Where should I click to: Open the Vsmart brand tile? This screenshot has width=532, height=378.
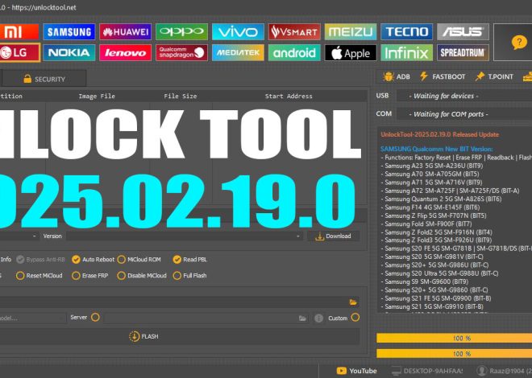tap(294, 32)
